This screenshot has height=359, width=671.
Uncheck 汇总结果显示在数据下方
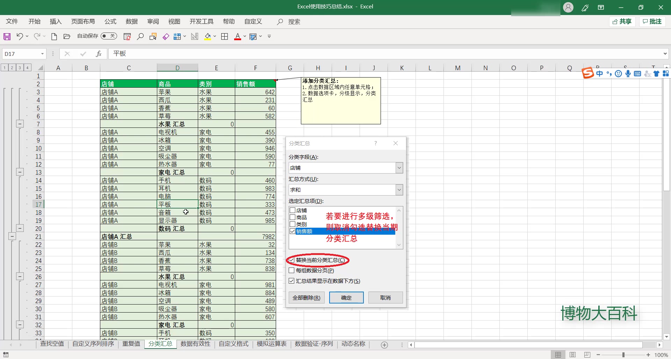[291, 281]
